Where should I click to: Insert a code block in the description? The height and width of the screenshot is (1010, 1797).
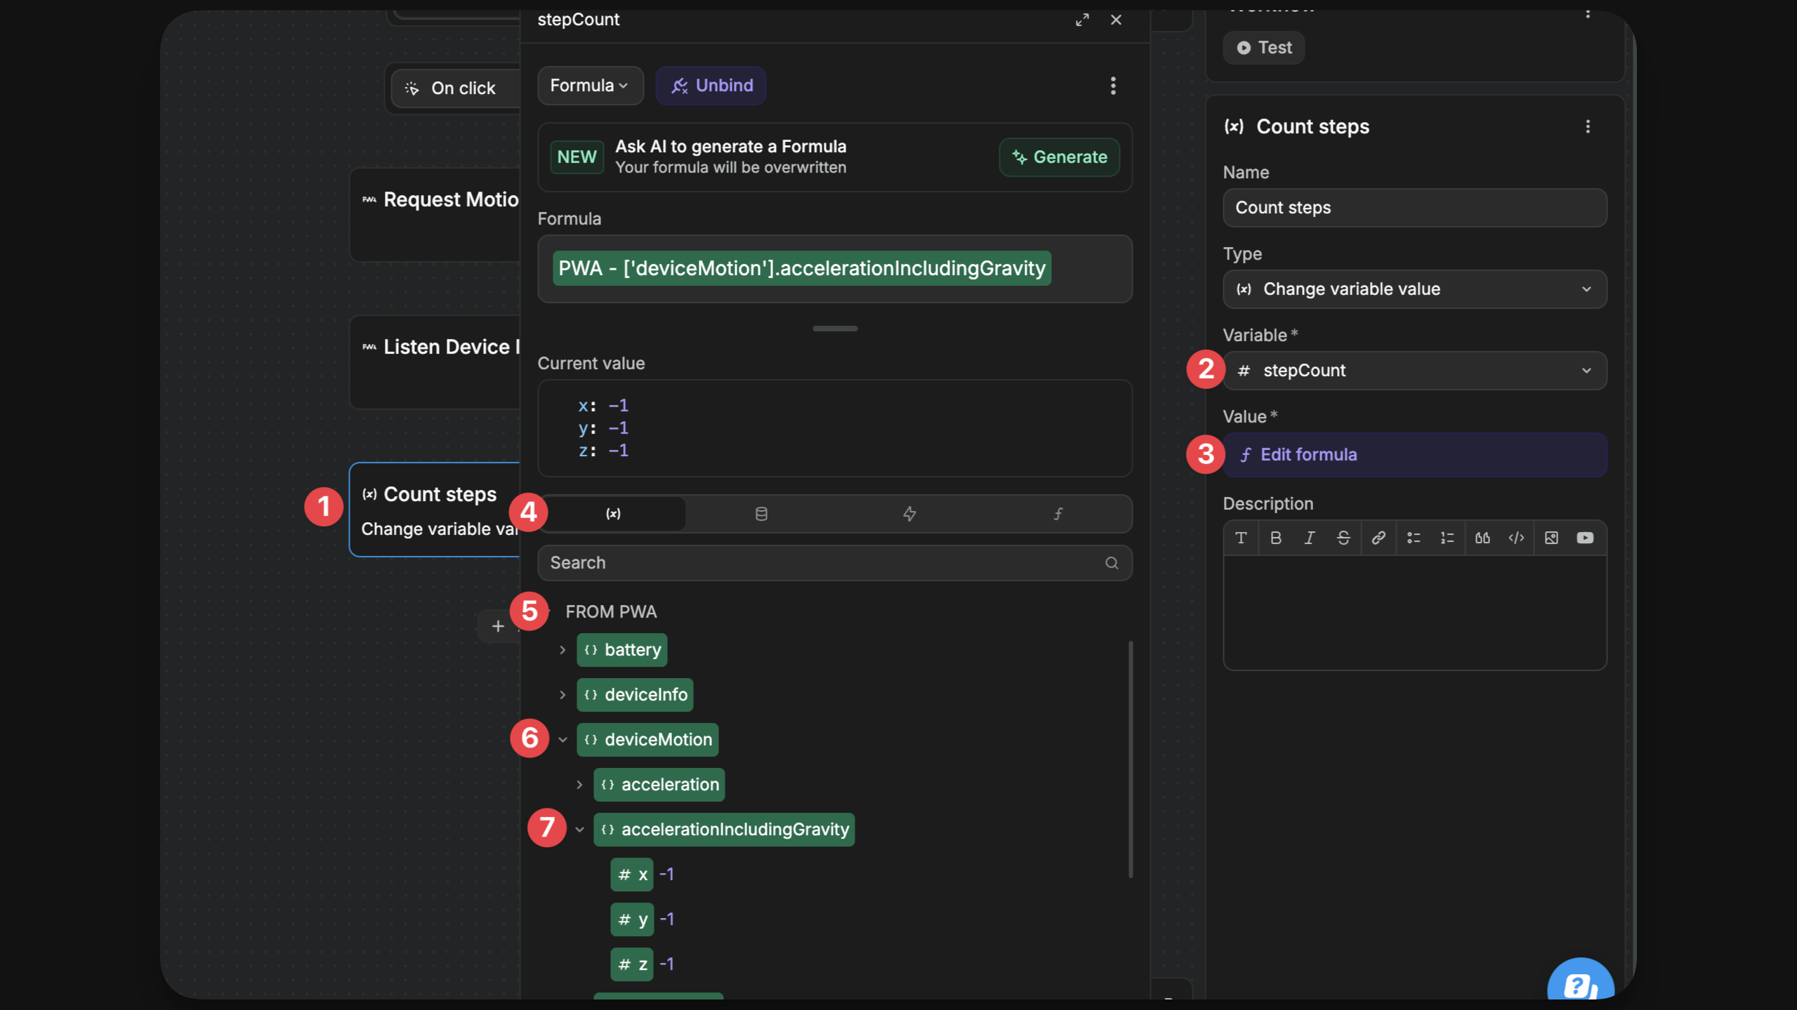click(1516, 538)
